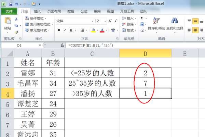The width and height of the screenshot is (205, 137).
Task: Open the Format (格式) cells dropdown
Action: tap(129, 30)
